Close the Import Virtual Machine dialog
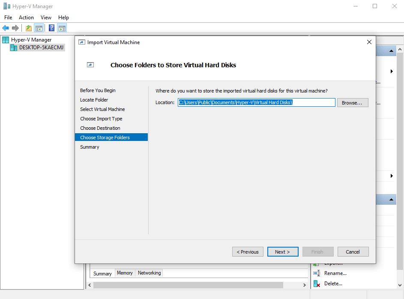This screenshot has width=404, height=299. pos(369,42)
